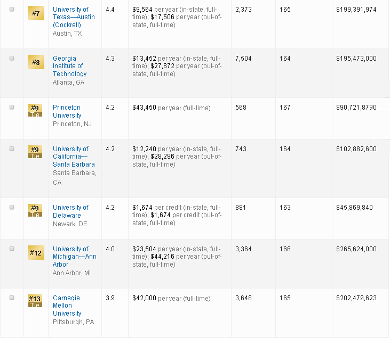Open the Carnegie Mellon University link
Screen dimensions: 390x338
tap(66, 306)
